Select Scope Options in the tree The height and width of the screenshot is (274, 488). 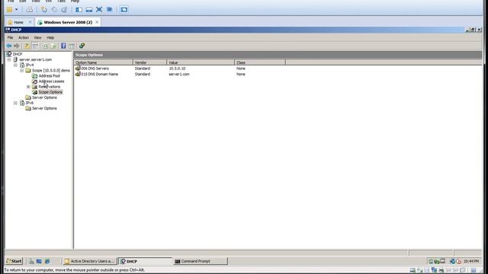point(50,92)
